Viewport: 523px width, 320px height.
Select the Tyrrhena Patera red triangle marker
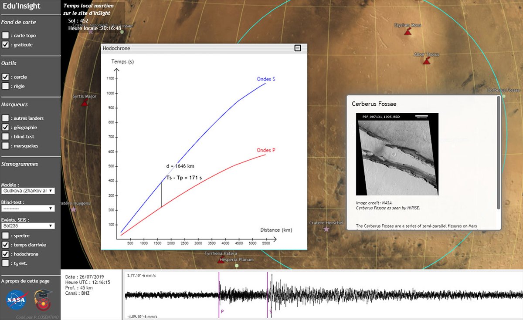pos(221,260)
